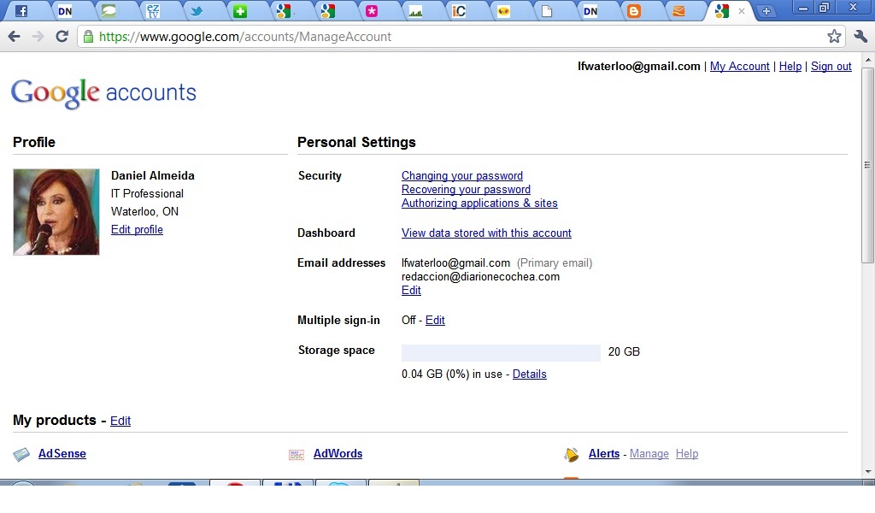
Task: Click the AdWords product icon
Action: [297, 455]
